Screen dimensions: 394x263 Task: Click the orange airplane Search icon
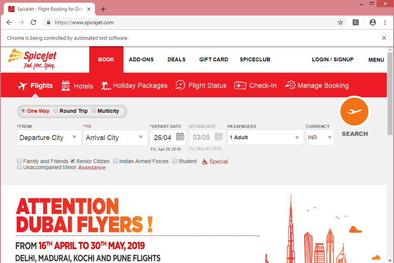point(354,112)
